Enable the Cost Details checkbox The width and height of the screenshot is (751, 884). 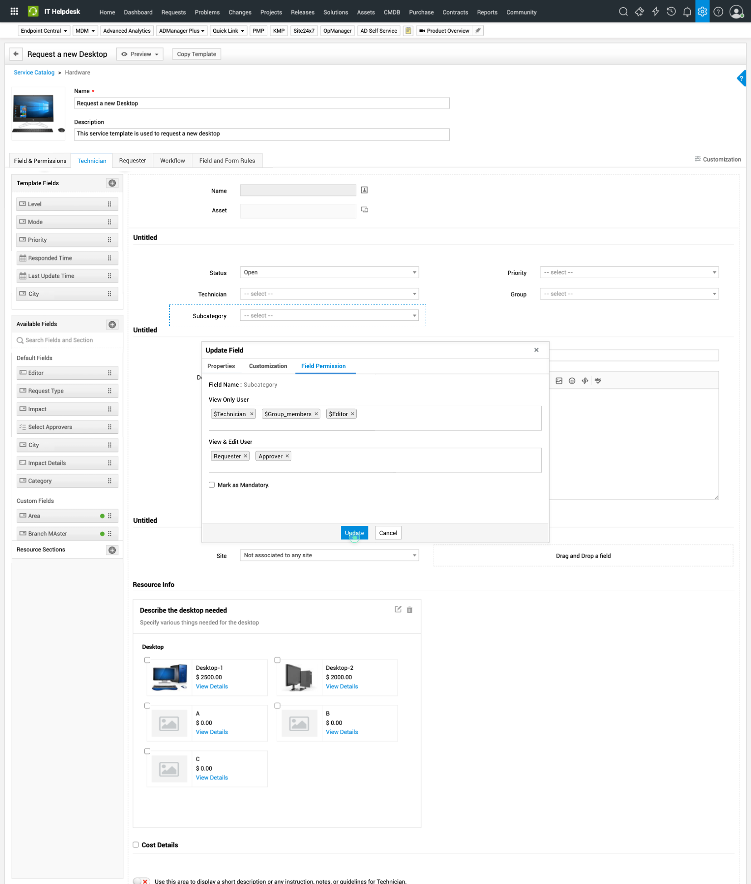tap(136, 845)
